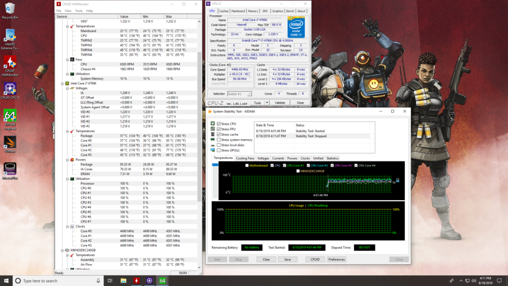508x286 pixels.
Task: Click the Clear button in AIDA64
Action: (266, 260)
